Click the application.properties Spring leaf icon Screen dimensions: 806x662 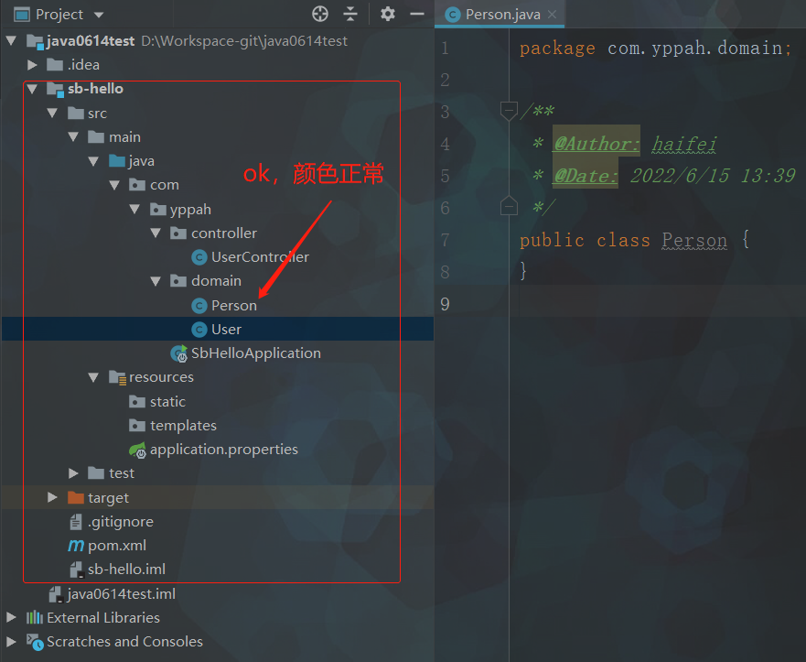coord(137,450)
